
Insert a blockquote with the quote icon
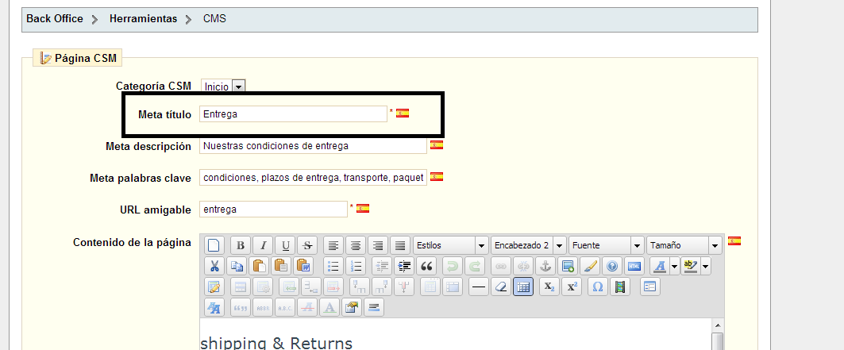click(427, 267)
